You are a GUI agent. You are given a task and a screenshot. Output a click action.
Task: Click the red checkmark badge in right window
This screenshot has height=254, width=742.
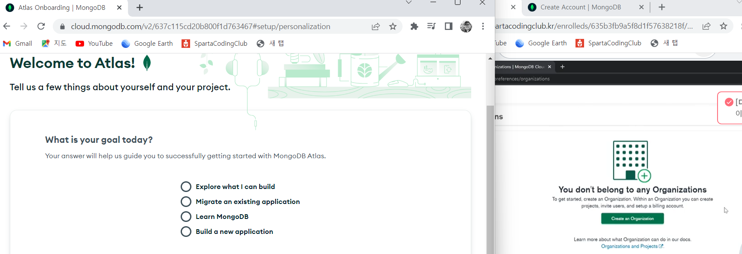pyautogui.click(x=729, y=102)
